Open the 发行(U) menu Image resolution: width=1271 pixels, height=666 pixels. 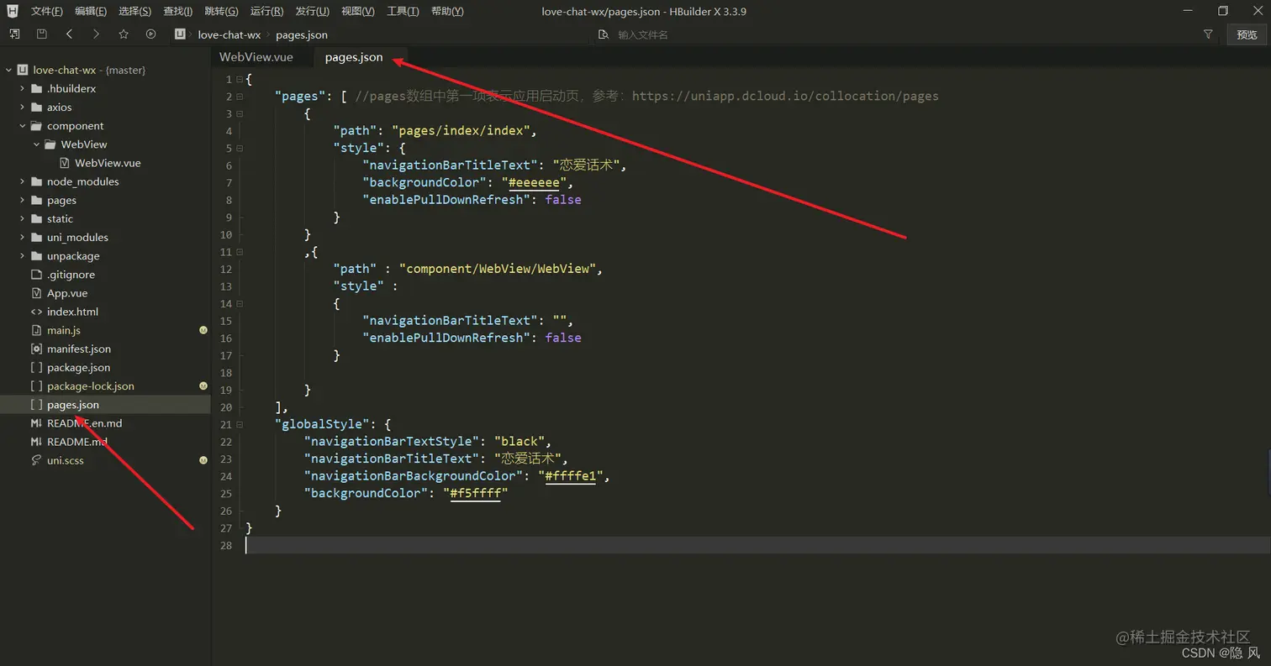pos(312,11)
